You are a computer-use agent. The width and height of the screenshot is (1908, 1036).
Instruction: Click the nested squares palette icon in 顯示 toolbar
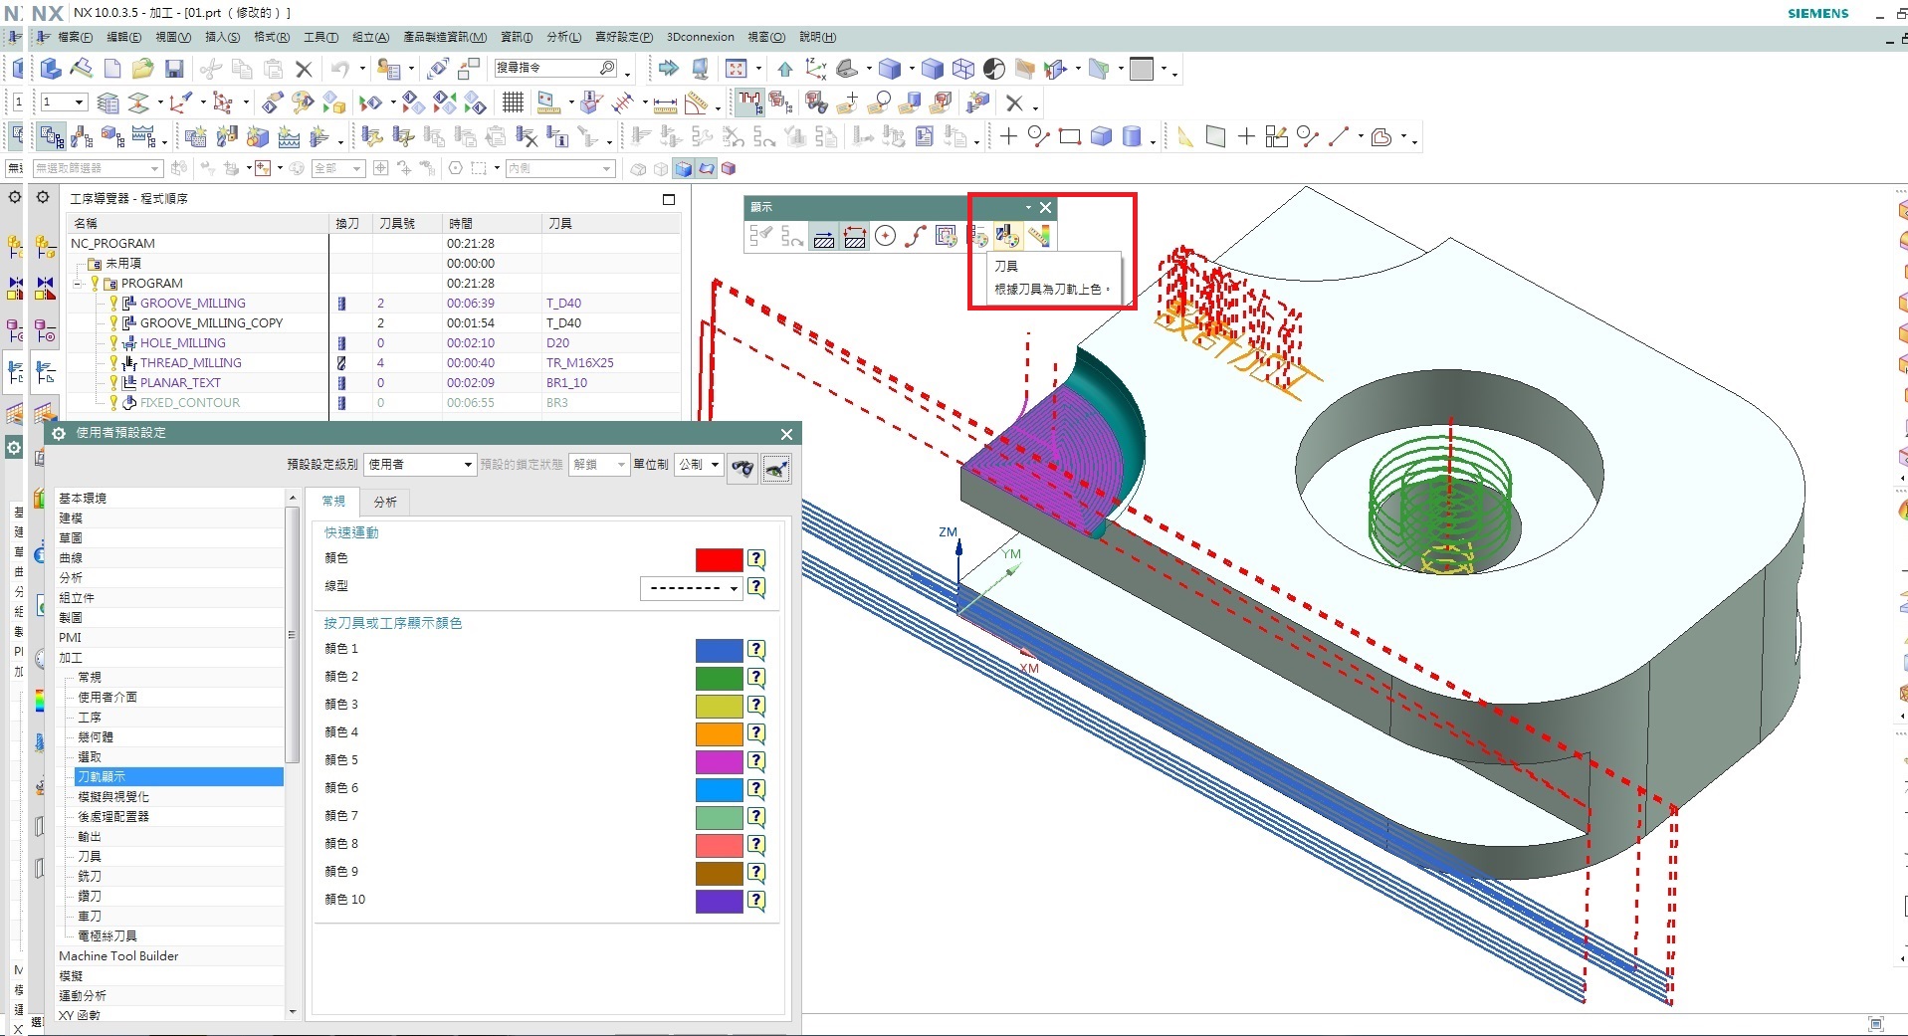pyautogui.click(x=947, y=236)
